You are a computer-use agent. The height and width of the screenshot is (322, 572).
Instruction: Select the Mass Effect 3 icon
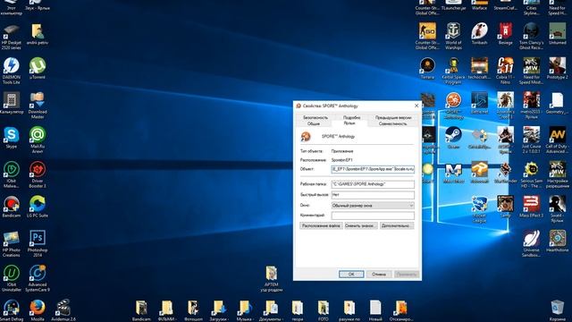click(531, 207)
